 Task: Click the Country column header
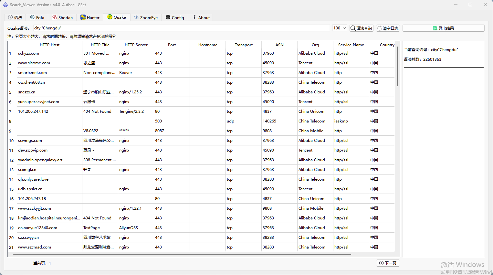coord(382,45)
